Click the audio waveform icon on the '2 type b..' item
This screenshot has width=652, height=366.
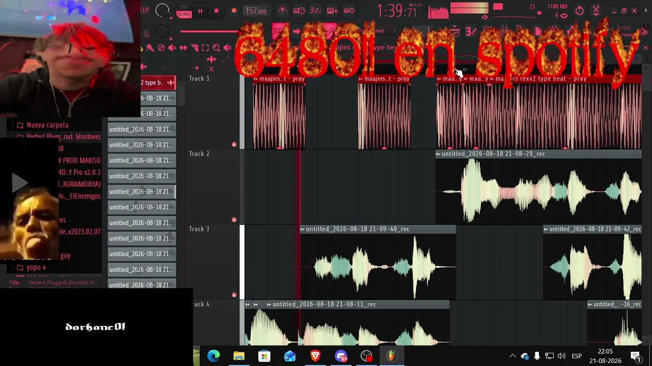[171, 83]
